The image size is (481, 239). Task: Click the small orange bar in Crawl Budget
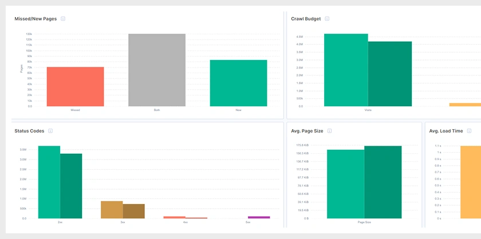466,105
